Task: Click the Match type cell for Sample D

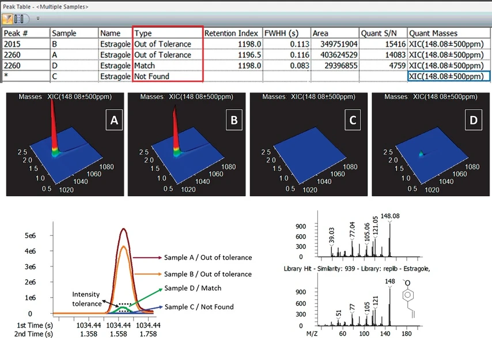Action: [167, 65]
